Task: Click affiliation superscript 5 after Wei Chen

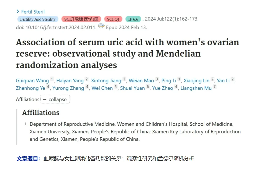Action: 116,87
